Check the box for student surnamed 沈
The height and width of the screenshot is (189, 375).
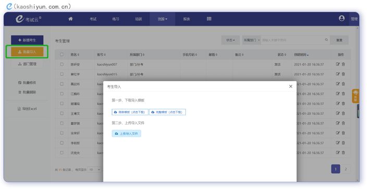coord(61,153)
